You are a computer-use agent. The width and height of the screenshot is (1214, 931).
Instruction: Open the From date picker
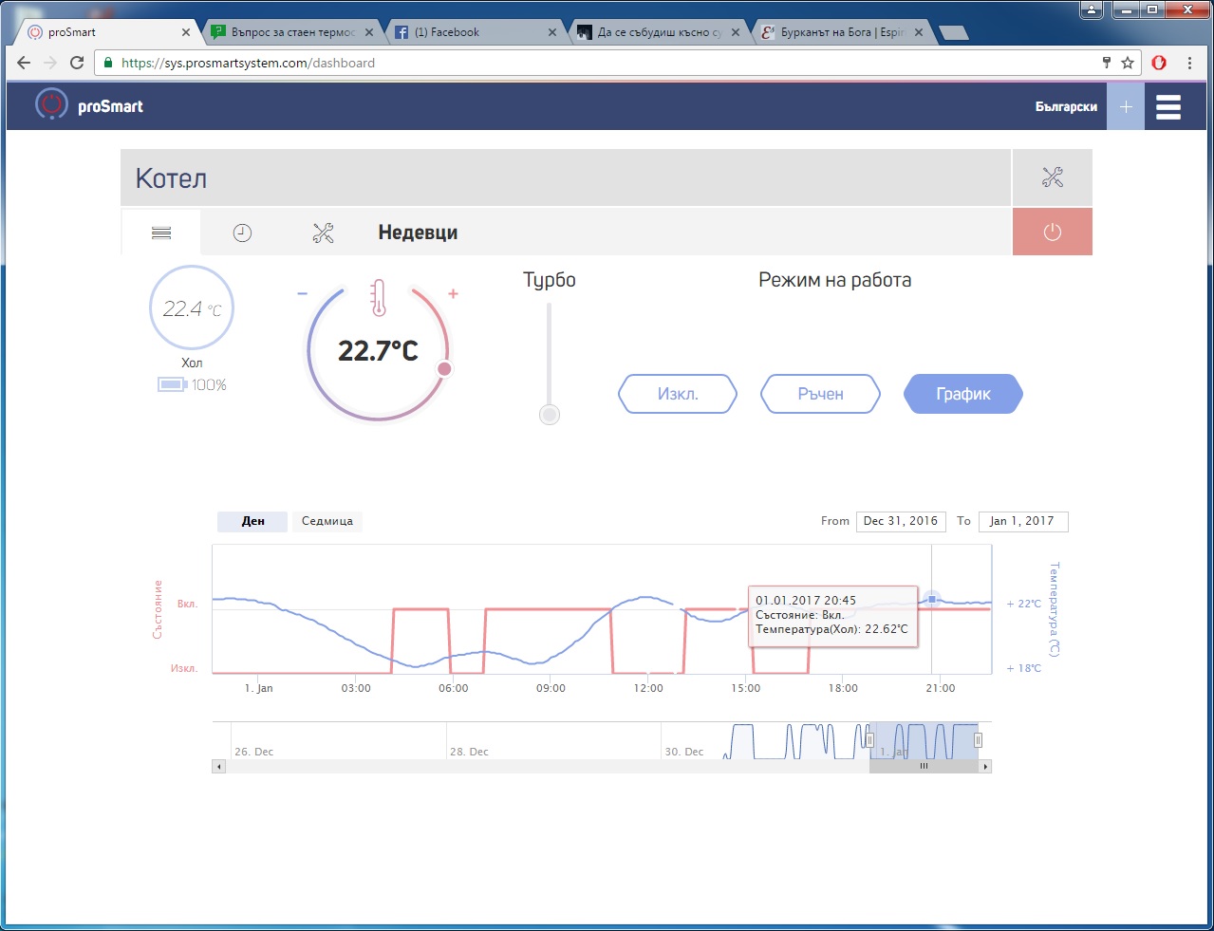click(900, 521)
